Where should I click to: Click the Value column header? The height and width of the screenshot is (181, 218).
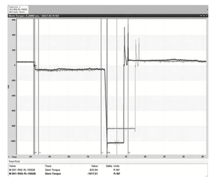[x=94, y=166]
